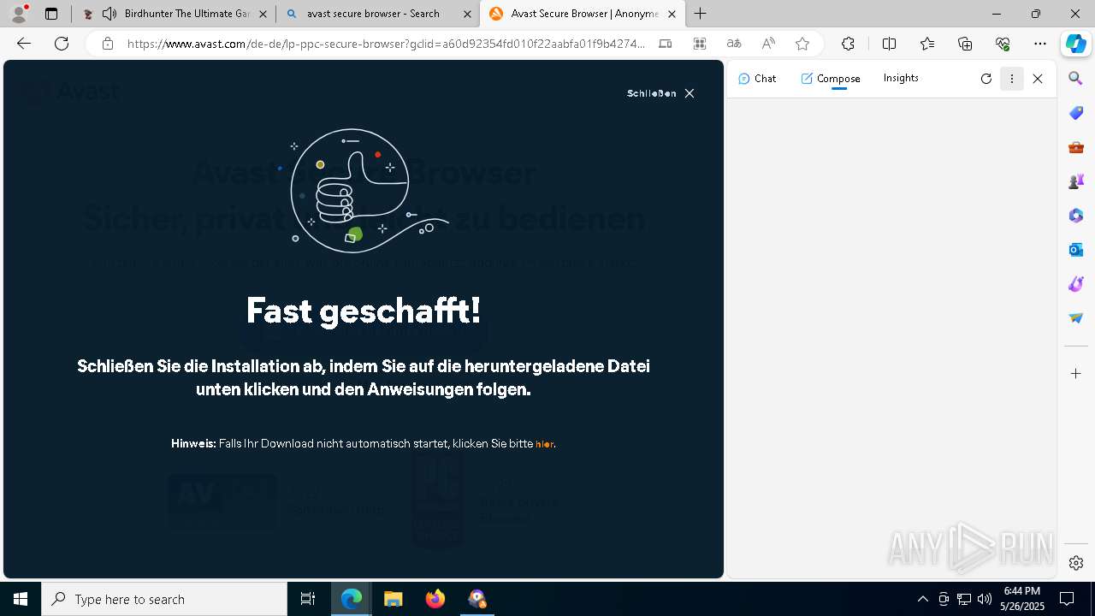The width and height of the screenshot is (1095, 616).
Task: Mute audio on Birdhunter tab speaker icon
Action: [x=109, y=14]
